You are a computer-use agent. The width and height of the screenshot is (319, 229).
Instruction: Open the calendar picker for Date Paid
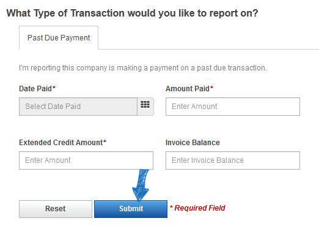point(145,107)
